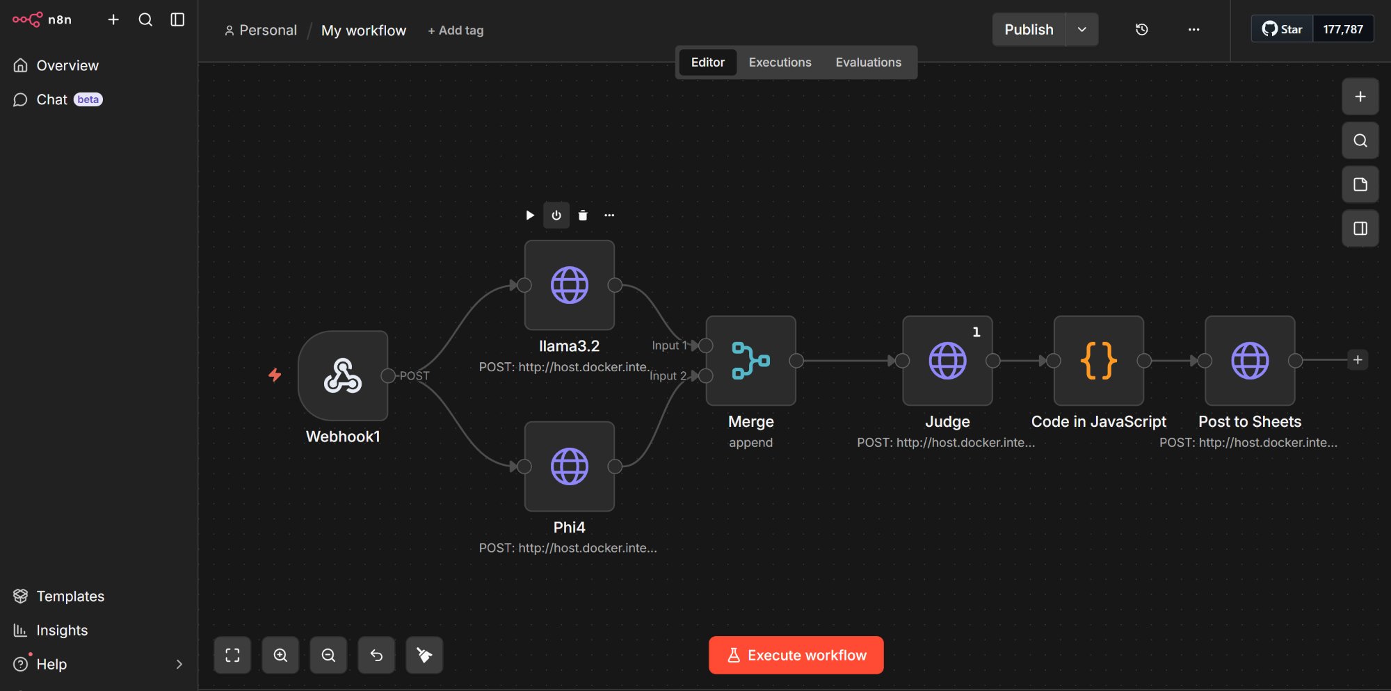Toggle side panel from canvas toolbar
Image resolution: width=1391 pixels, height=691 pixels.
[1360, 228]
